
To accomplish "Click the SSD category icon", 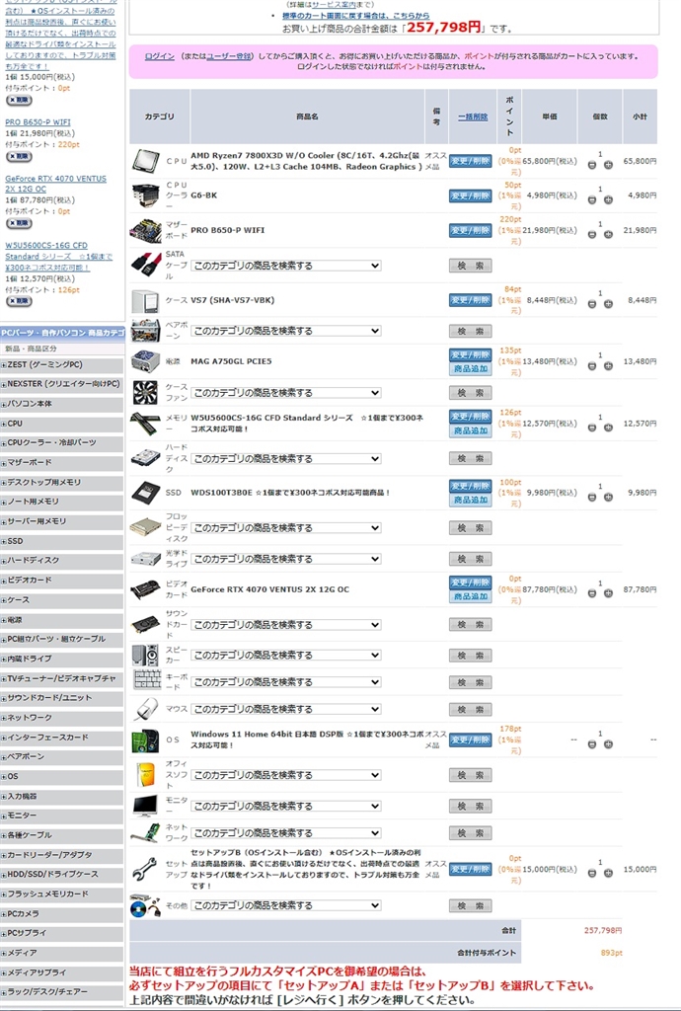I will click(146, 493).
